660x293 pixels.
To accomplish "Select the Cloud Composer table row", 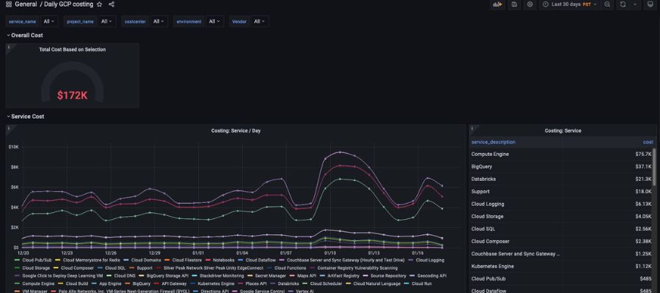I will pyautogui.click(x=562, y=241).
